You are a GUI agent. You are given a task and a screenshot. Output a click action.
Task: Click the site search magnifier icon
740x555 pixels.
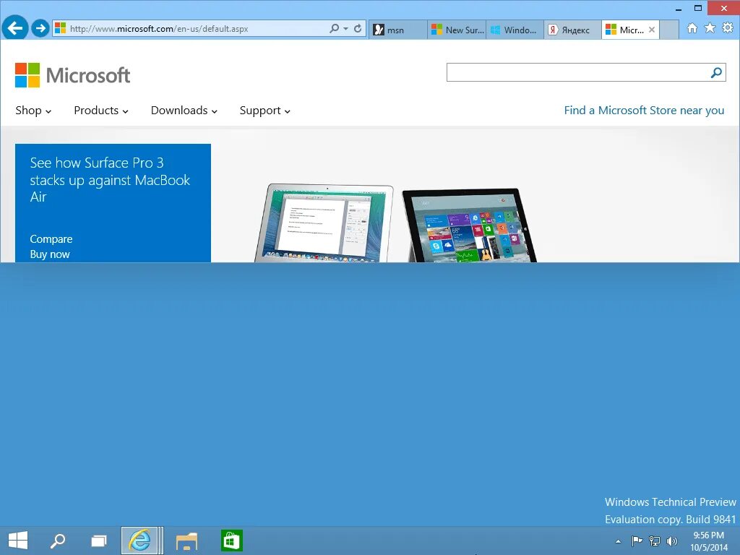click(x=716, y=72)
